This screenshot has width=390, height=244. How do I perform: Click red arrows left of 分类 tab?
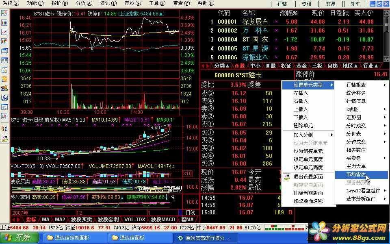206,66
